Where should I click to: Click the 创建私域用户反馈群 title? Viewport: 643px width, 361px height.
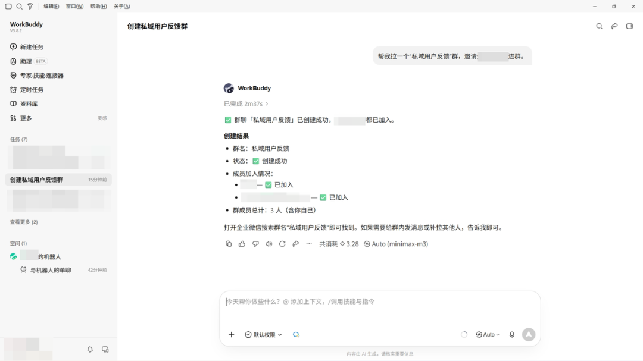[x=157, y=26]
